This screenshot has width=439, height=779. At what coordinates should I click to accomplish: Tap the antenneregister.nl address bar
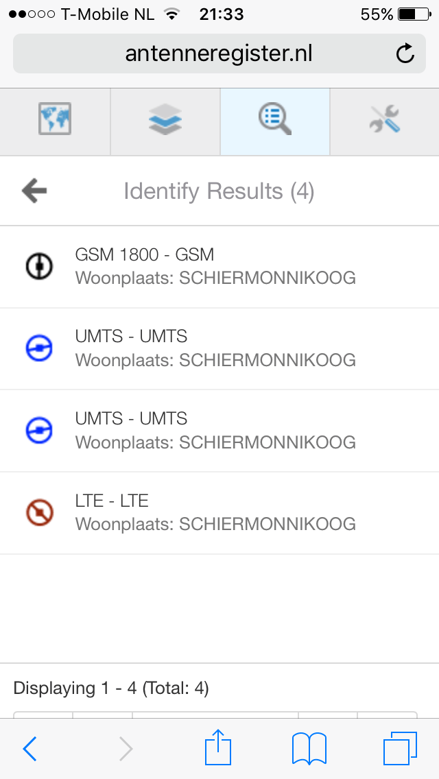coord(218,53)
